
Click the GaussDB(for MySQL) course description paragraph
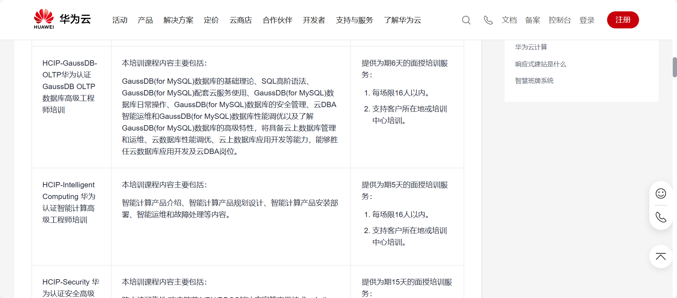pos(230,116)
